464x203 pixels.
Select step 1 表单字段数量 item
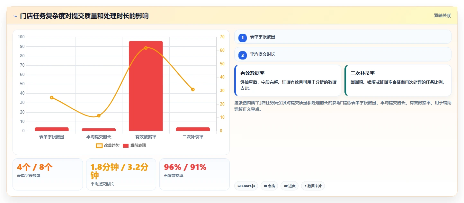tap(343, 37)
